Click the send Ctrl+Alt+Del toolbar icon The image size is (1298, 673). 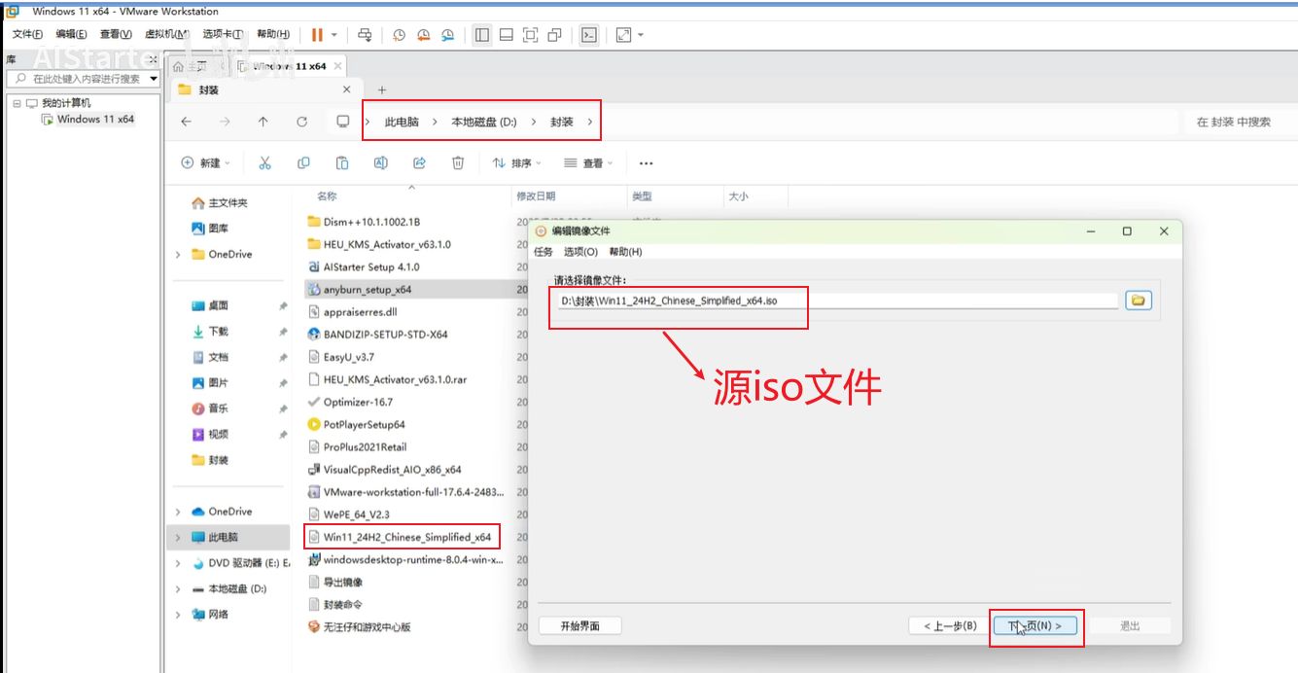click(365, 35)
